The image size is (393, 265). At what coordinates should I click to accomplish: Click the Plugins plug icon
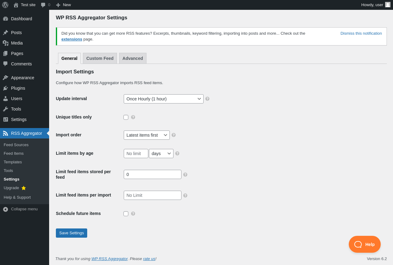point(6,88)
